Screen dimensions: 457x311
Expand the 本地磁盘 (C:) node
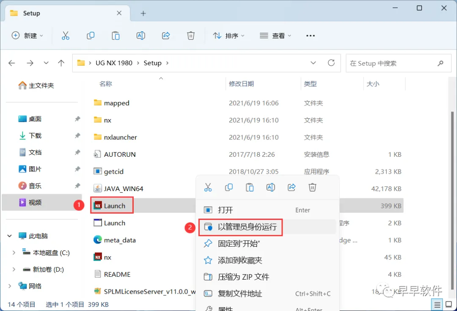click(14, 253)
